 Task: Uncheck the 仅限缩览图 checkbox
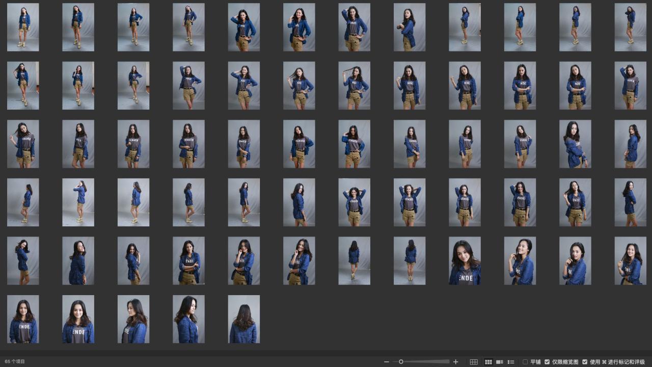[547, 362]
